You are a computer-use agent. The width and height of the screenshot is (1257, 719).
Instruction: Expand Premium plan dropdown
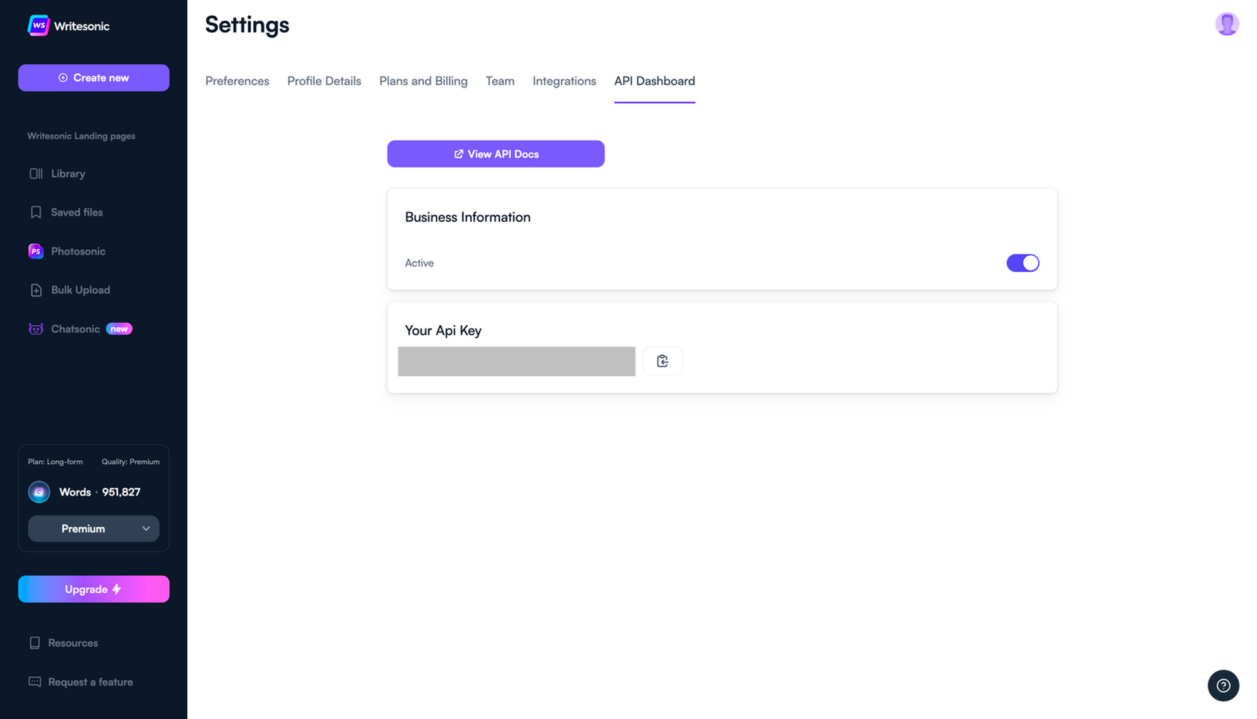[x=93, y=527]
